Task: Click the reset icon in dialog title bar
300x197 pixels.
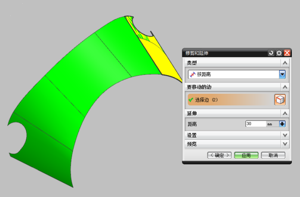Action: [271, 53]
